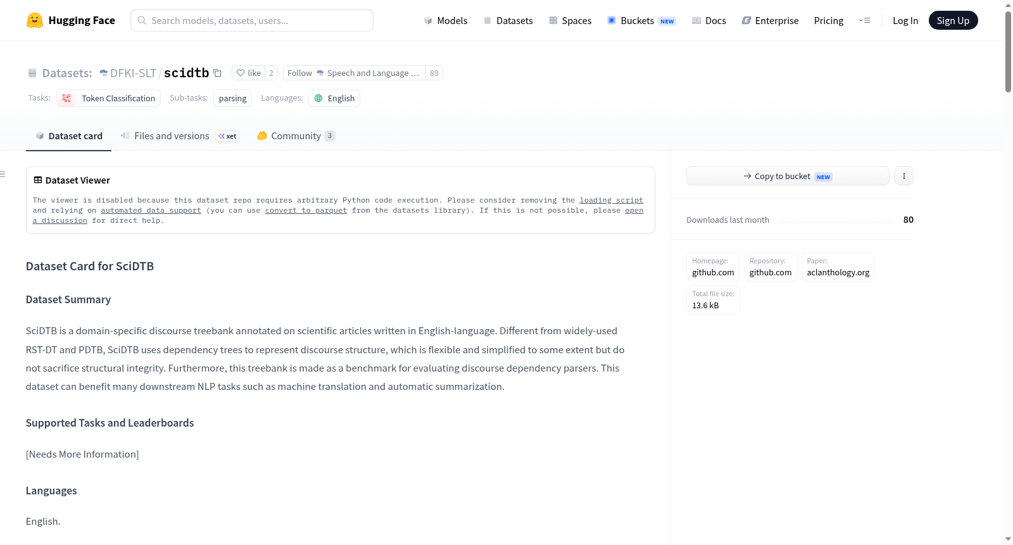Open the Paper aclanthology.org link
Viewport: 1013px width, 545px height.
[838, 267]
